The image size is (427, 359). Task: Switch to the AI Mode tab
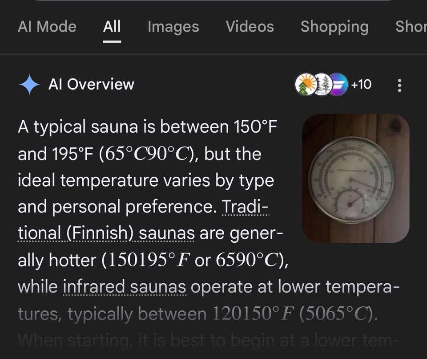click(x=47, y=27)
